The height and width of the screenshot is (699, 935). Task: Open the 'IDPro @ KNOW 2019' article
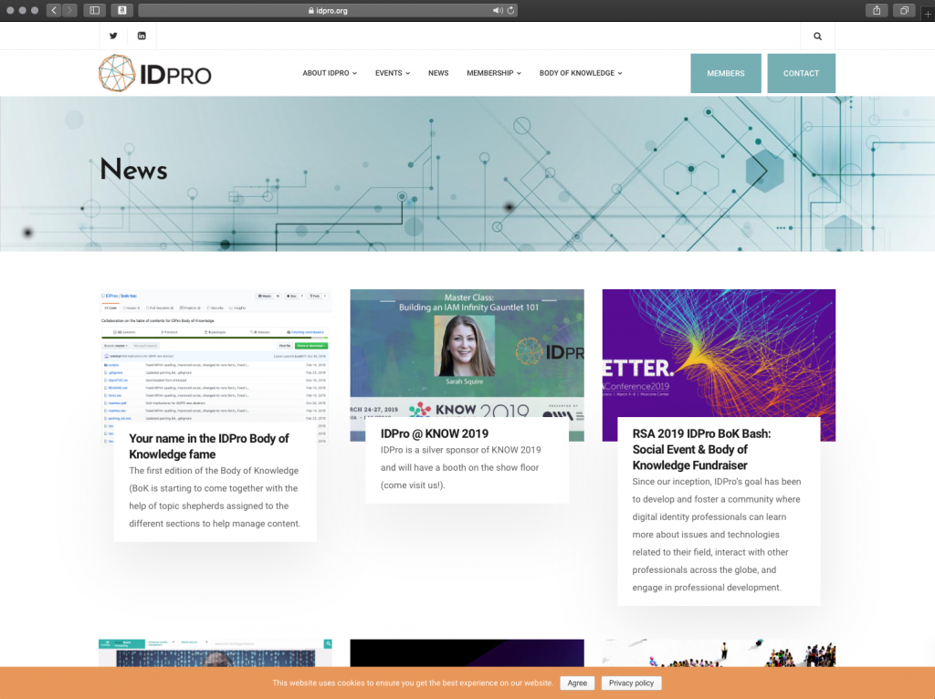pos(434,433)
